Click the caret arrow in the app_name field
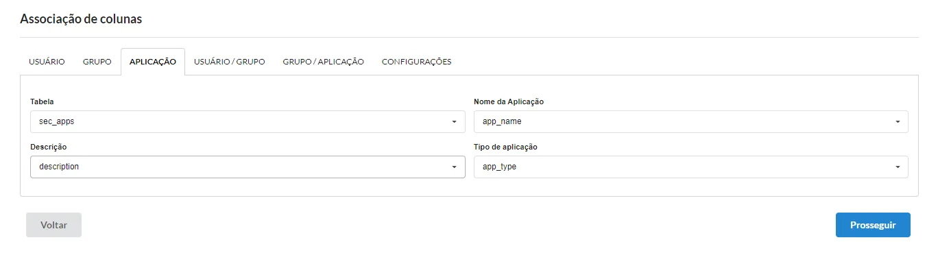The width and height of the screenshot is (938, 264). point(898,122)
